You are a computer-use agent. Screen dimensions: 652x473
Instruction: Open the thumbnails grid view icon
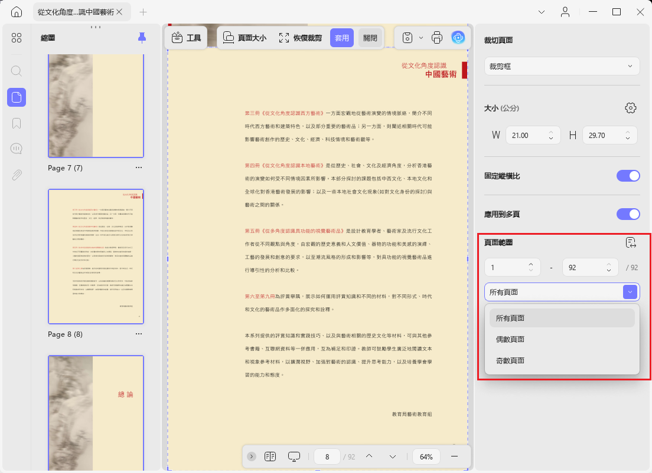17,38
